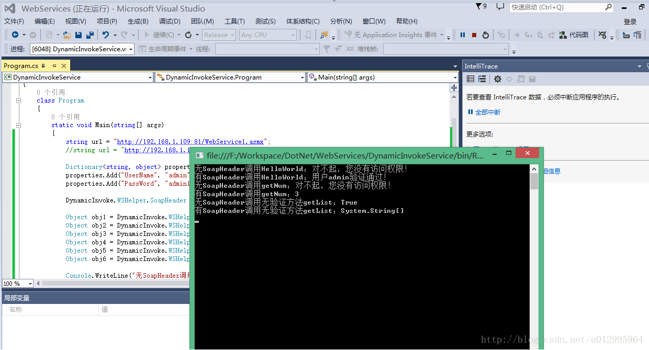Expand the Application Insights events dropdown
The image size is (649, 350).
click(442, 35)
